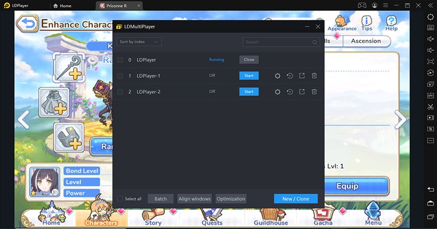This screenshot has height=229, width=437.
Task: Open the user account icon in title bar
Action: [x=375, y=5]
